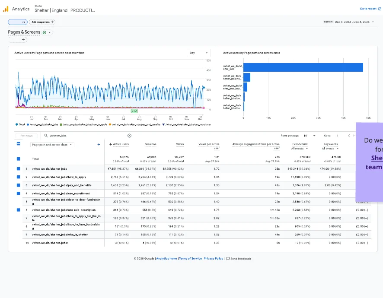The height and width of the screenshot is (298, 383).
Task: Click the 90,769 total views value
Action: (x=179, y=157)
